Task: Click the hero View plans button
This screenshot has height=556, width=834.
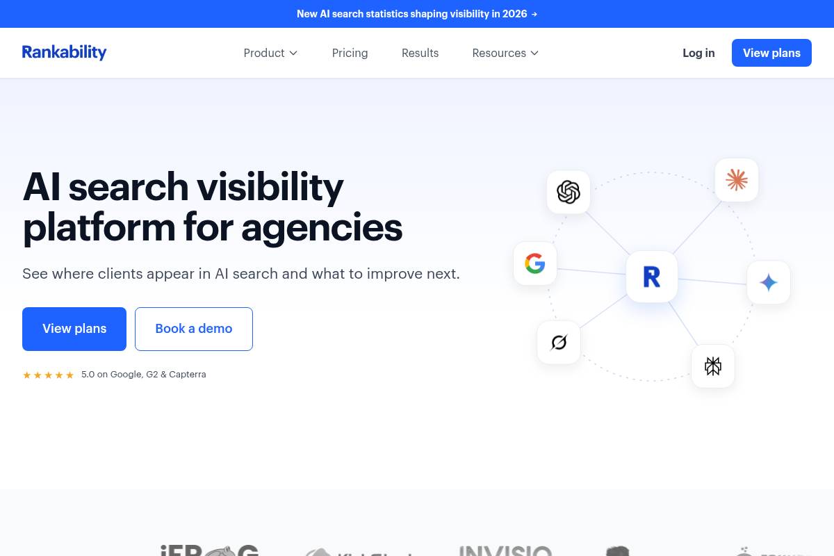Action: (x=74, y=329)
